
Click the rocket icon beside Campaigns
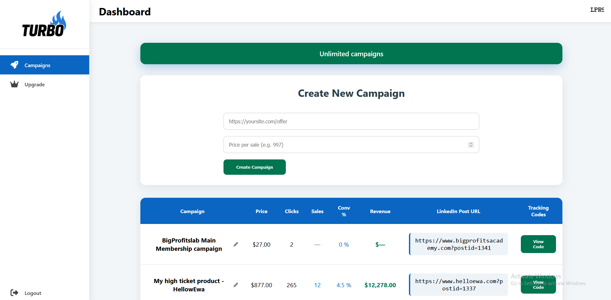14,65
